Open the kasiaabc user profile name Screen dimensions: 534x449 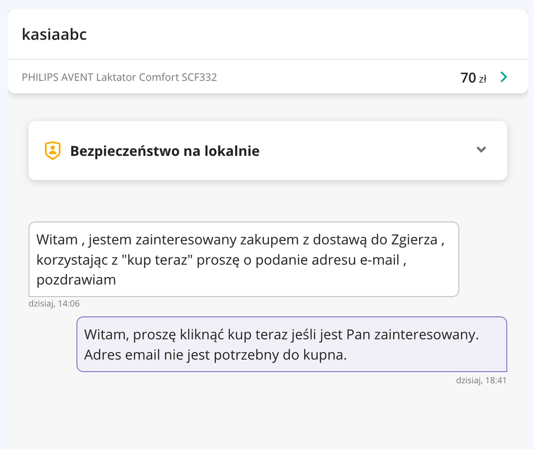54,34
